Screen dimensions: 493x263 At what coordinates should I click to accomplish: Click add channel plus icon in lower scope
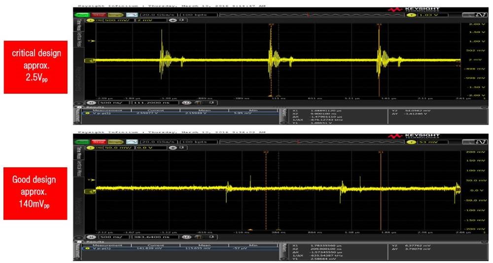point(173,147)
